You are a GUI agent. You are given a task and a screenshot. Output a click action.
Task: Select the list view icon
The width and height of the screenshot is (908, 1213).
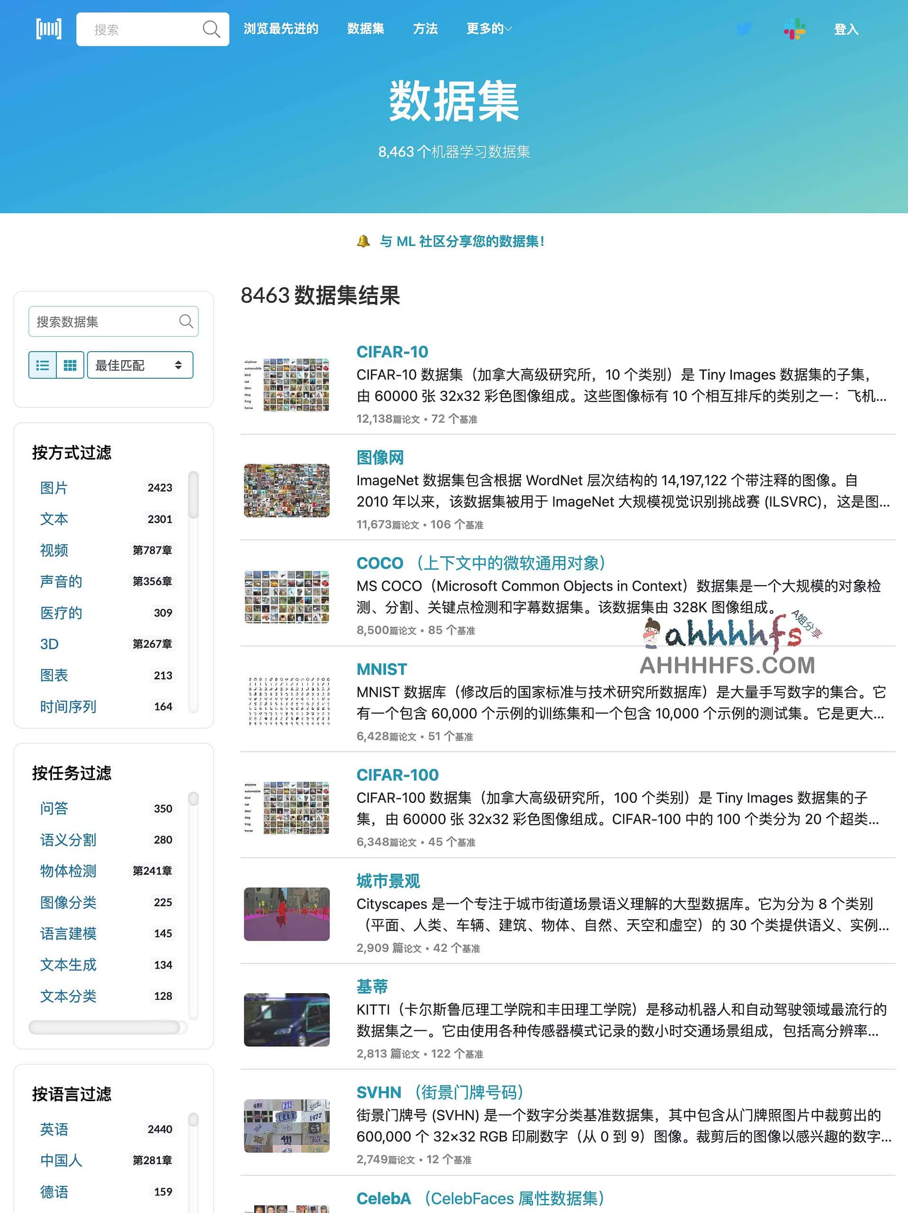coord(42,365)
